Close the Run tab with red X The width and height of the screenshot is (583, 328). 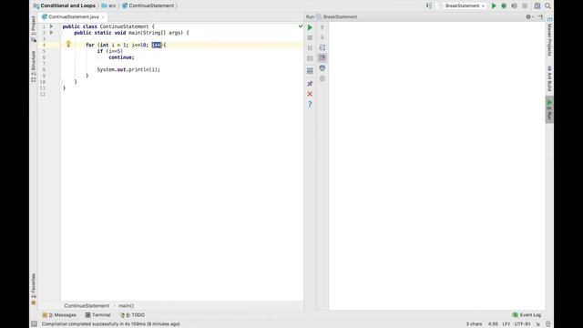310,94
